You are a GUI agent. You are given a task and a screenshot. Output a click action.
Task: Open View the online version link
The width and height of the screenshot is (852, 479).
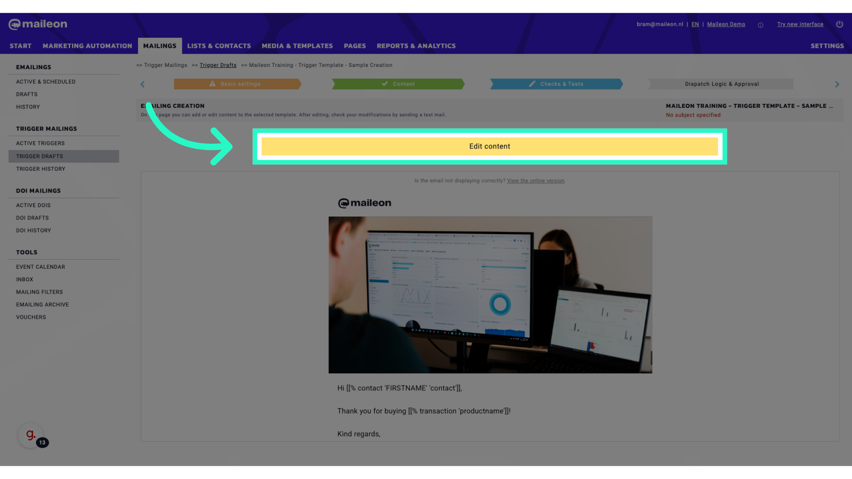pyautogui.click(x=536, y=181)
